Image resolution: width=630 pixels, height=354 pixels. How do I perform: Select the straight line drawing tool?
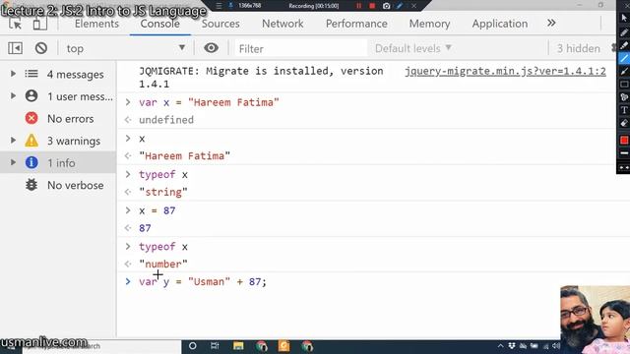(624, 59)
